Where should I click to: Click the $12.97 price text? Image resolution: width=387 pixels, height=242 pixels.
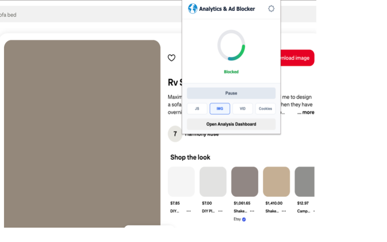click(303, 203)
